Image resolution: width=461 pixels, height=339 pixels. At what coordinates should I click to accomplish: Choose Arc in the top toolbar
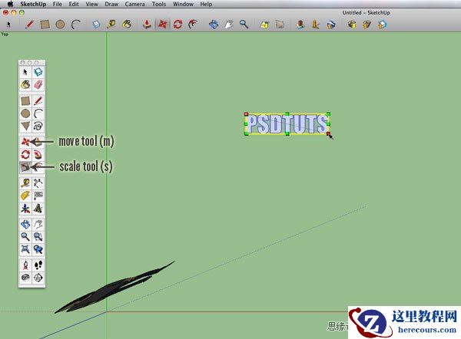[76, 24]
